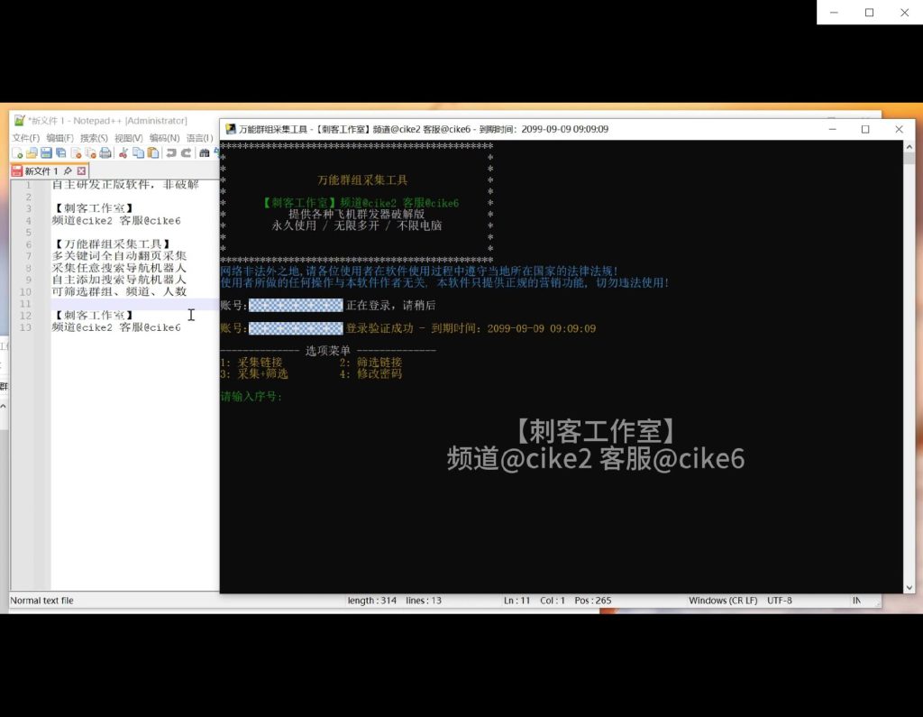Image resolution: width=923 pixels, height=717 pixels.
Task: Open the 语言(L) menu
Action: (x=199, y=137)
